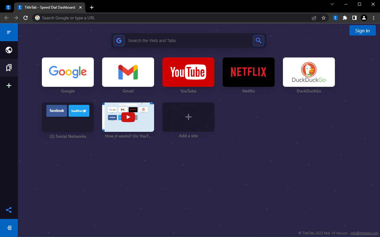Image resolution: width=380 pixels, height=237 pixels.
Task: Bookmark this page with star icon
Action: click(x=324, y=18)
